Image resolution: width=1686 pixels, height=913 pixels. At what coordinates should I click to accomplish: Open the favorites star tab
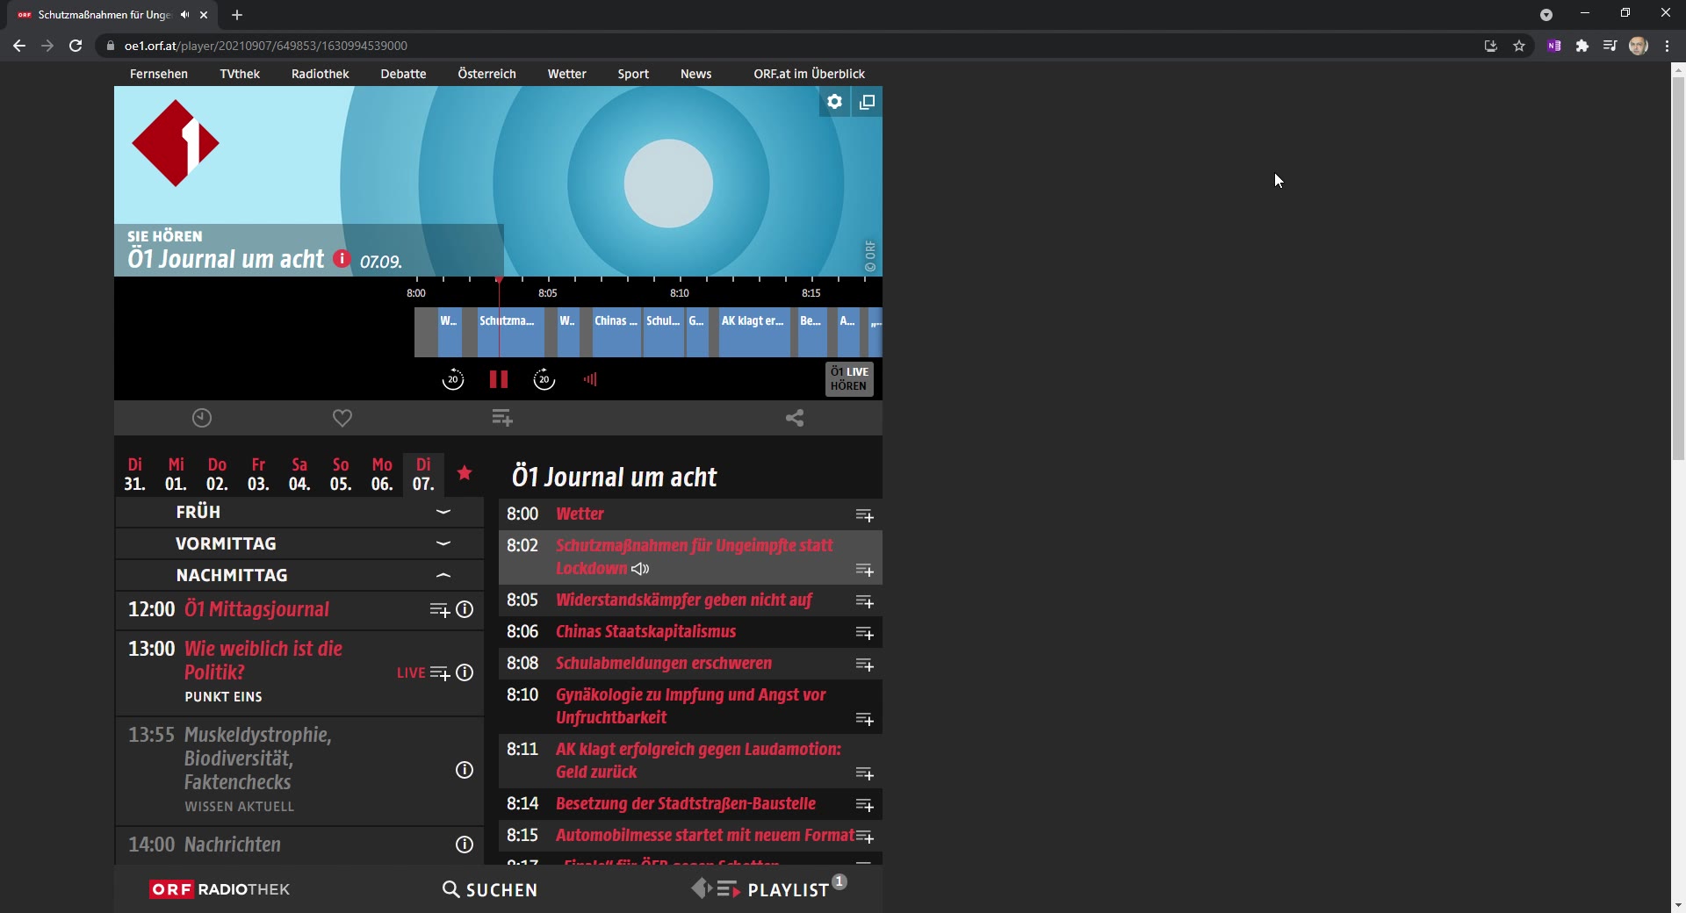(x=465, y=473)
